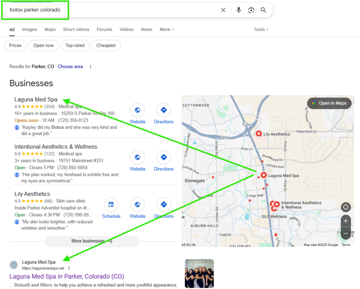
Task: Start voice search with the microphone icon
Action: 239,10
